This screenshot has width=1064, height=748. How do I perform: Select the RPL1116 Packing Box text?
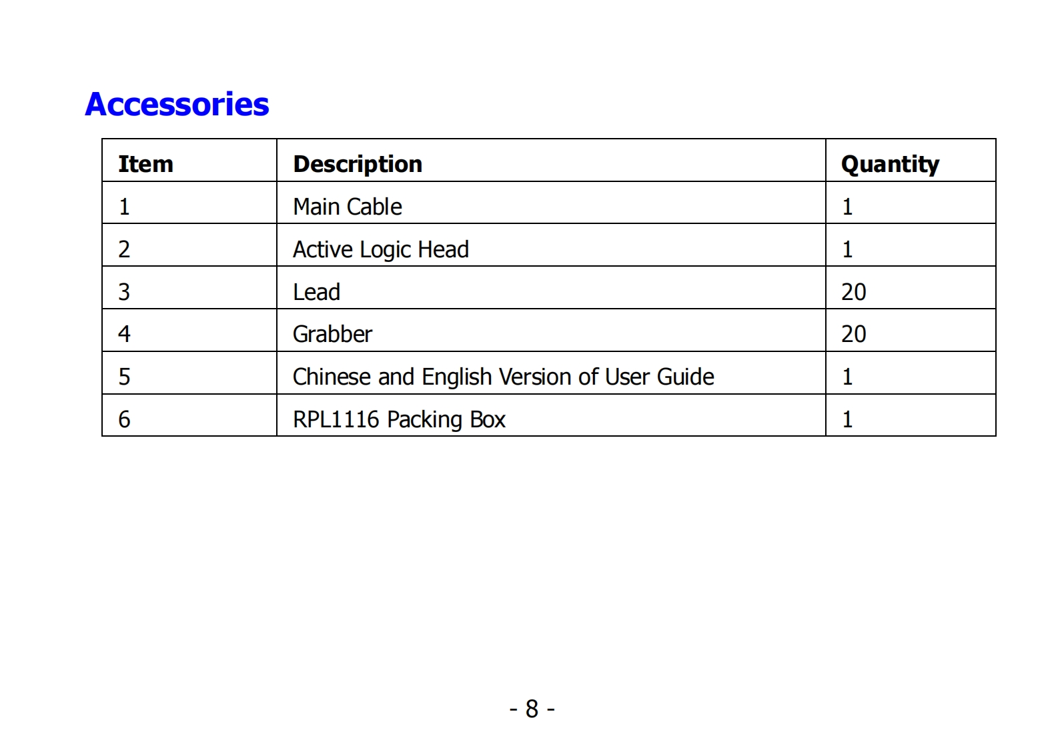point(399,419)
